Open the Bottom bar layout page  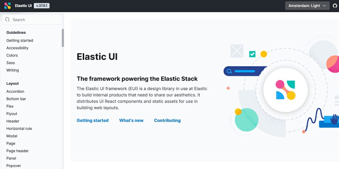click(x=16, y=99)
